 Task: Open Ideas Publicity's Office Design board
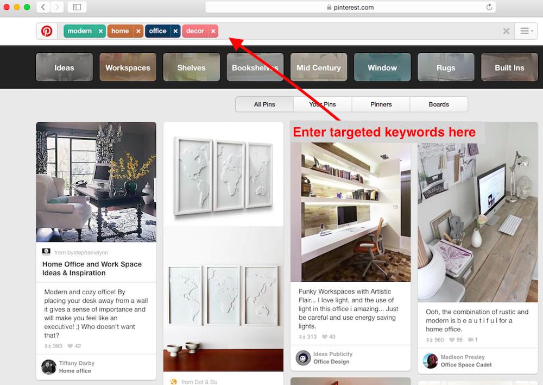tap(331, 362)
